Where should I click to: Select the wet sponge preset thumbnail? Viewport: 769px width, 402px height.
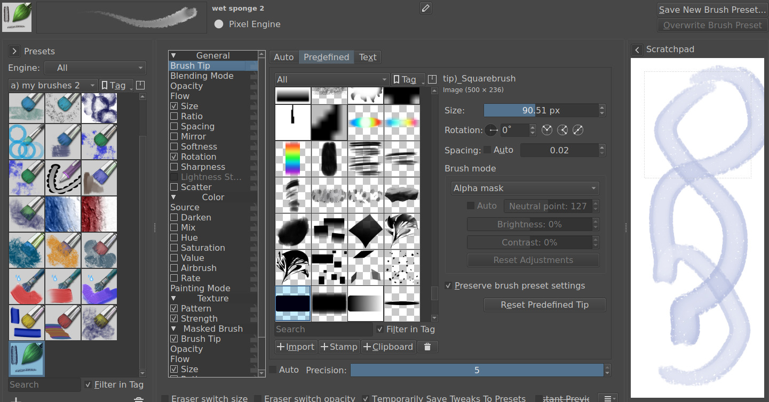[27, 359]
